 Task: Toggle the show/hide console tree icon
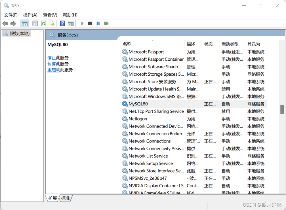(25, 24)
